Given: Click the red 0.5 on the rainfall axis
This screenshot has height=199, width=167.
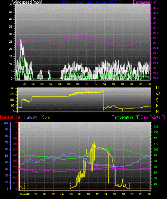Looking at the screenshot, I should point(15,161).
